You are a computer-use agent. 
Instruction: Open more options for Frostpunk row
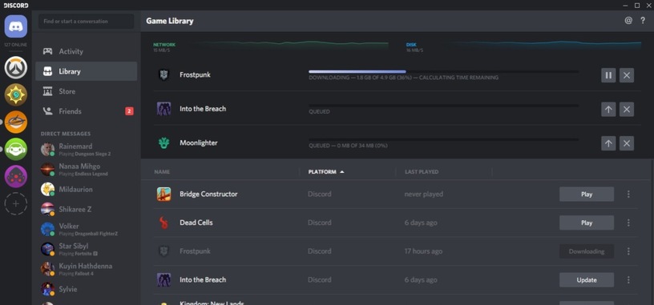[x=628, y=251]
